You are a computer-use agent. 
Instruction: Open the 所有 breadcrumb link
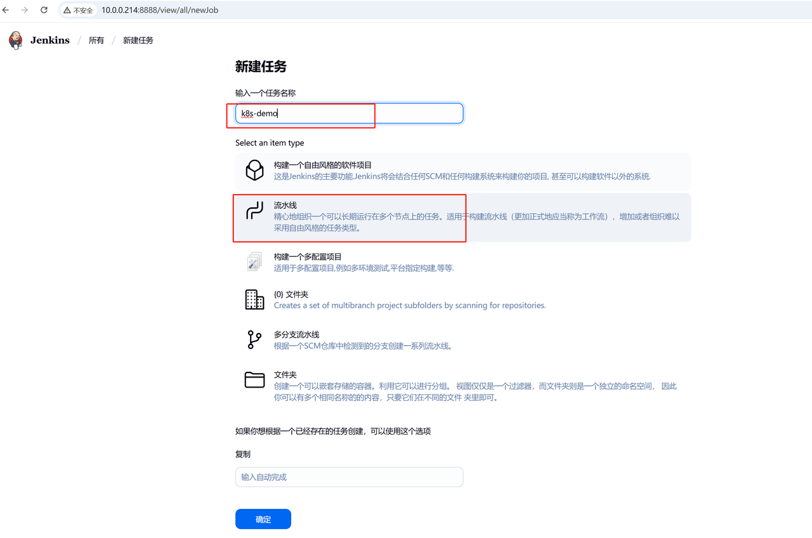[x=96, y=41]
